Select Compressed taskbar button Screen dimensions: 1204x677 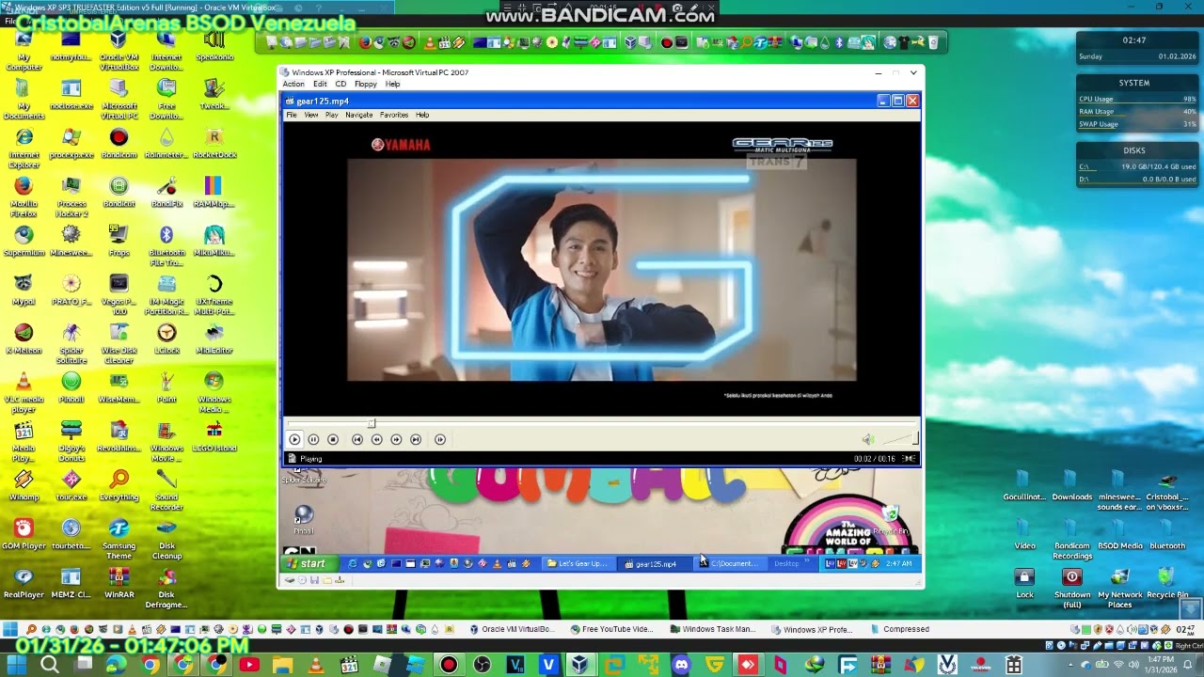(x=900, y=630)
